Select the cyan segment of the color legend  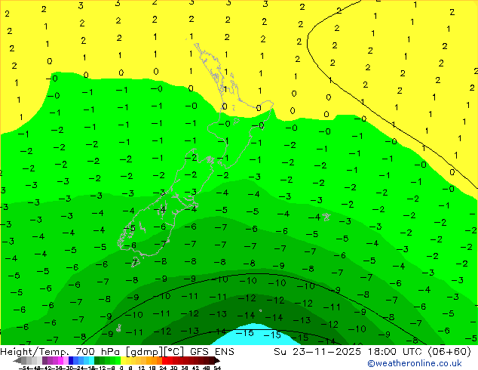(91, 360)
